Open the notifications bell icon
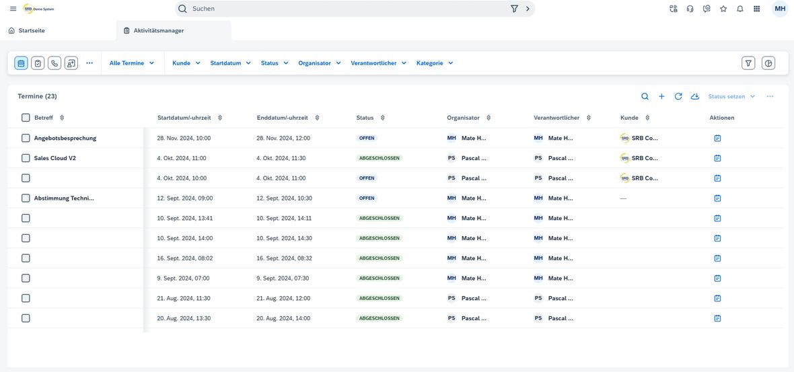The image size is (794, 372). pos(739,9)
